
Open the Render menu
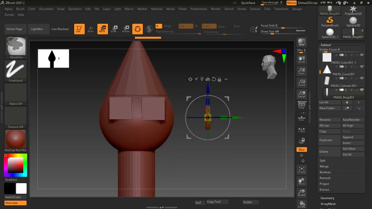(216, 9)
